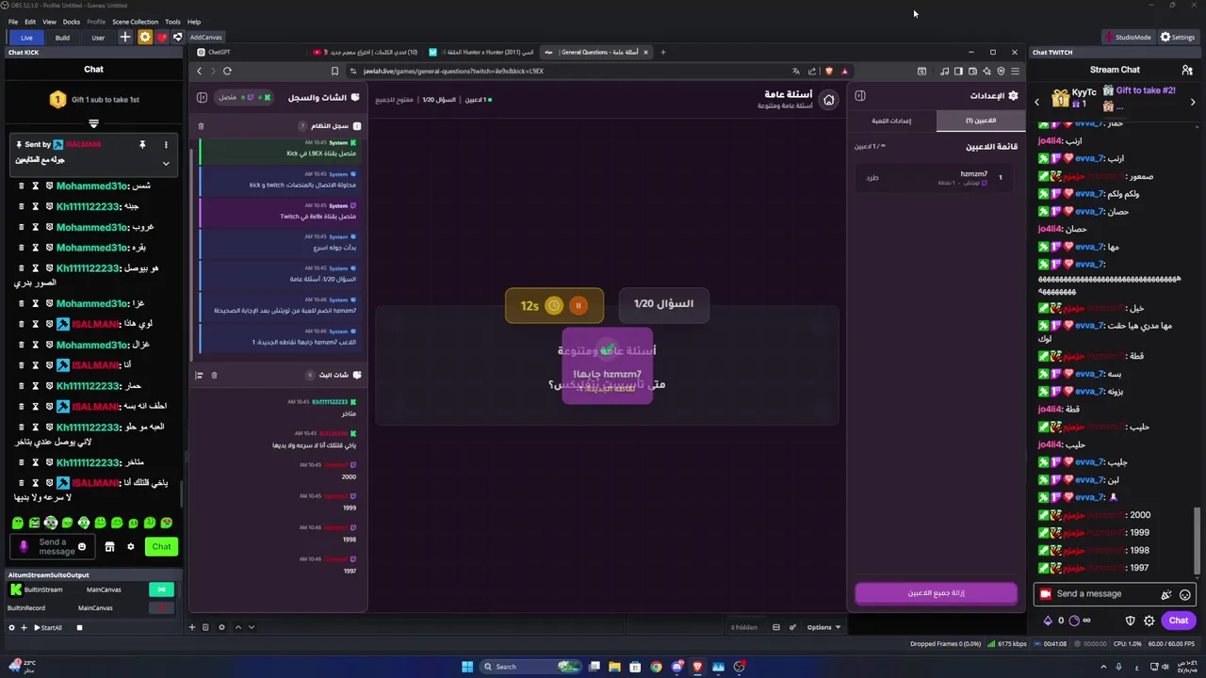Switch to the ChatGPT browser tab
This screenshot has width=1206, height=678.
click(250, 52)
